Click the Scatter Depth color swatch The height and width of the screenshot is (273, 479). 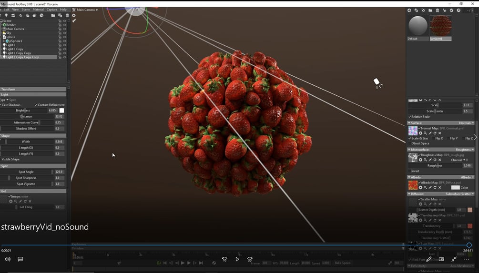tap(470, 210)
